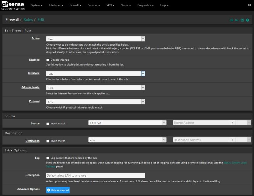Click the Destination Address input field

click(x=201, y=140)
